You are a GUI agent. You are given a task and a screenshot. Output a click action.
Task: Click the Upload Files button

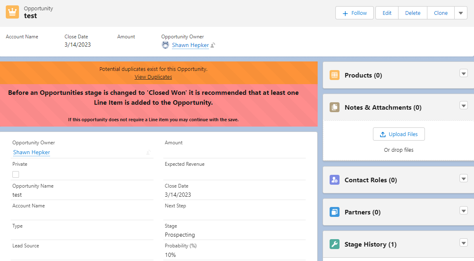pyautogui.click(x=399, y=134)
